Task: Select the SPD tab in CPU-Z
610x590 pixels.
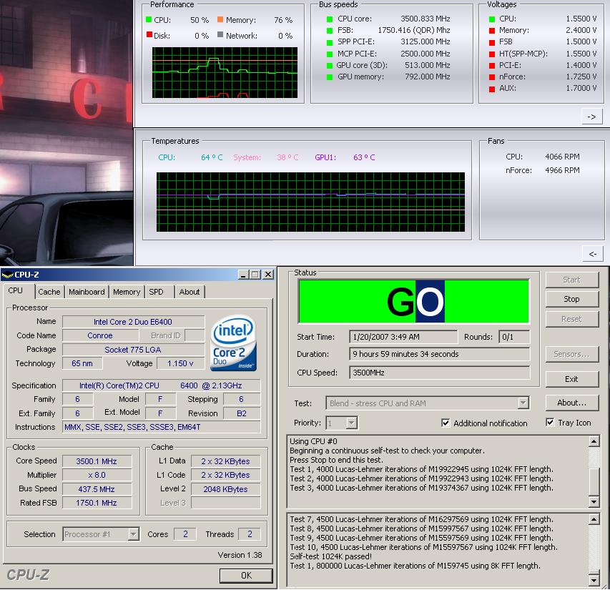Action: tap(156, 292)
